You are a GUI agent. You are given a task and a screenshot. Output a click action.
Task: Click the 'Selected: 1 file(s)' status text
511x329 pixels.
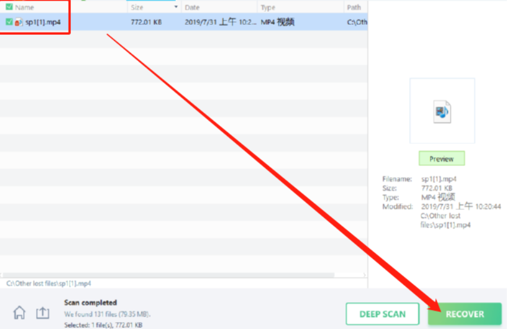pyautogui.click(x=103, y=325)
